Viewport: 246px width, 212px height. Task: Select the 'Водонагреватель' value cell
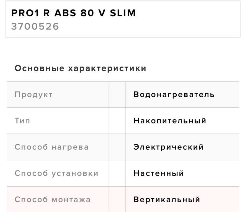174,94
